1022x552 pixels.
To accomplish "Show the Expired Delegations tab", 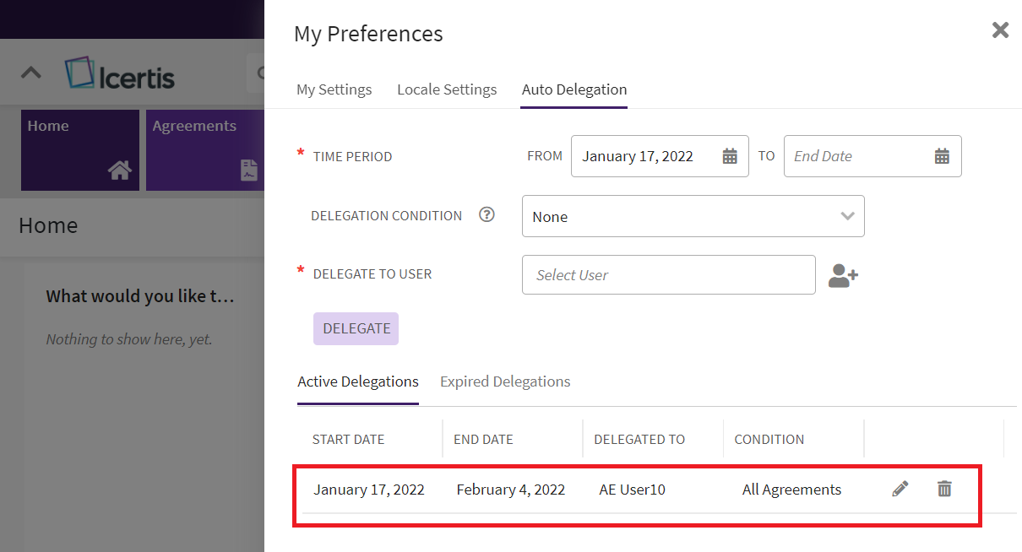I will 505,382.
